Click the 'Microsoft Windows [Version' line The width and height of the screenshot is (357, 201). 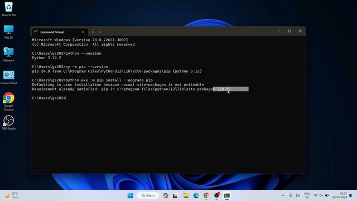[80, 40]
